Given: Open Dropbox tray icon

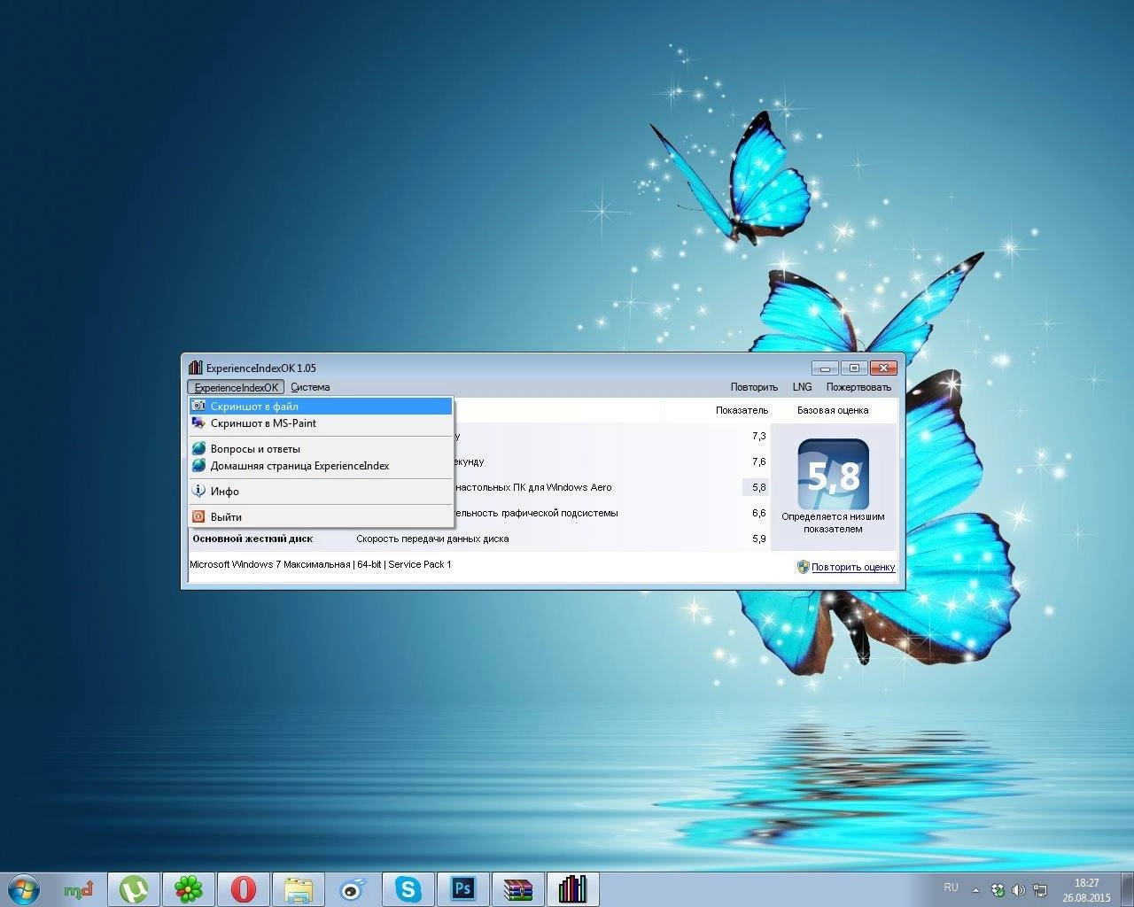Looking at the screenshot, I should [x=998, y=890].
